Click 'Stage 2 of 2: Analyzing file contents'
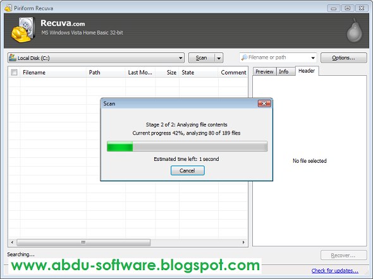This screenshot has height=279, width=373. tap(186, 124)
